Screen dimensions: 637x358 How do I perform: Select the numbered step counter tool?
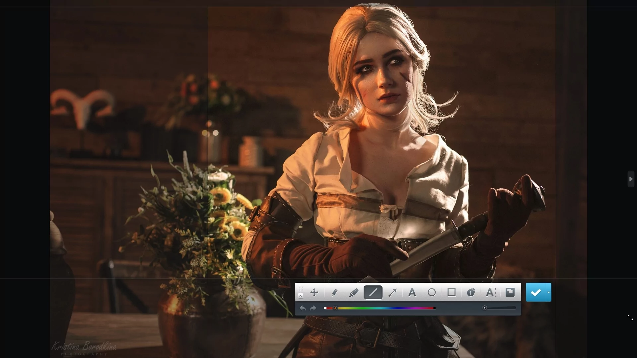[x=471, y=292]
